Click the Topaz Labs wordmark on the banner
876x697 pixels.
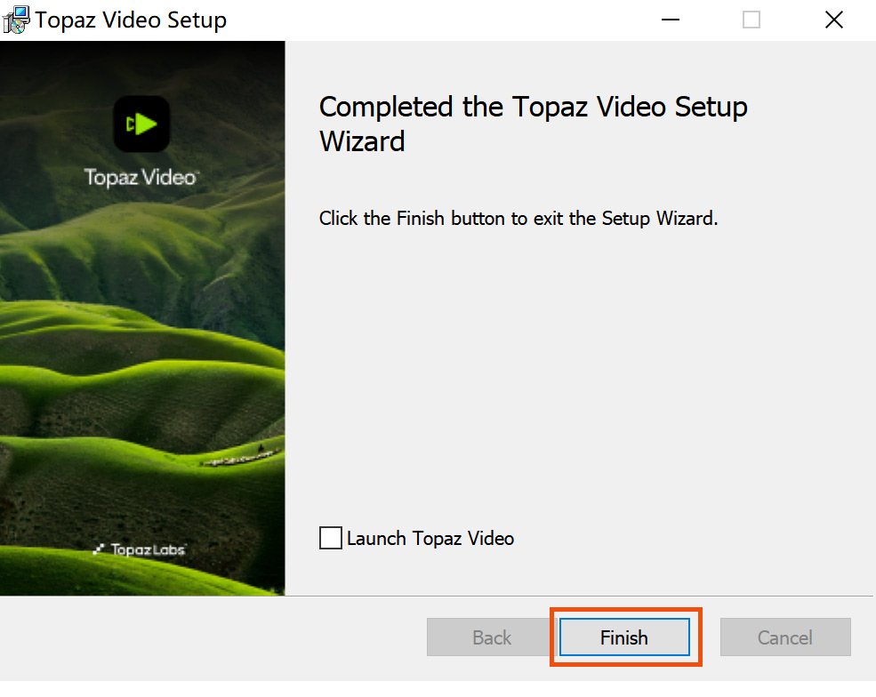coord(148,549)
